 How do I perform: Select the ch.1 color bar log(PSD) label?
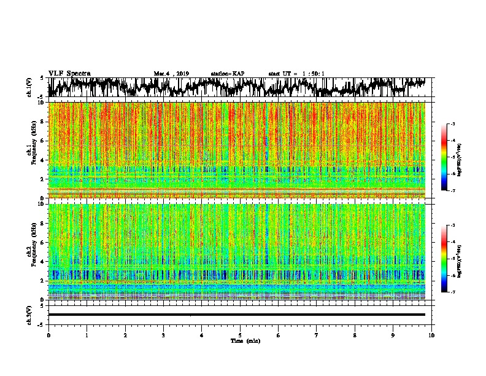pyautogui.click(x=460, y=160)
